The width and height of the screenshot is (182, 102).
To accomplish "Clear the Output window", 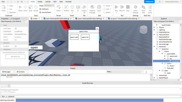I will pos(146,72).
